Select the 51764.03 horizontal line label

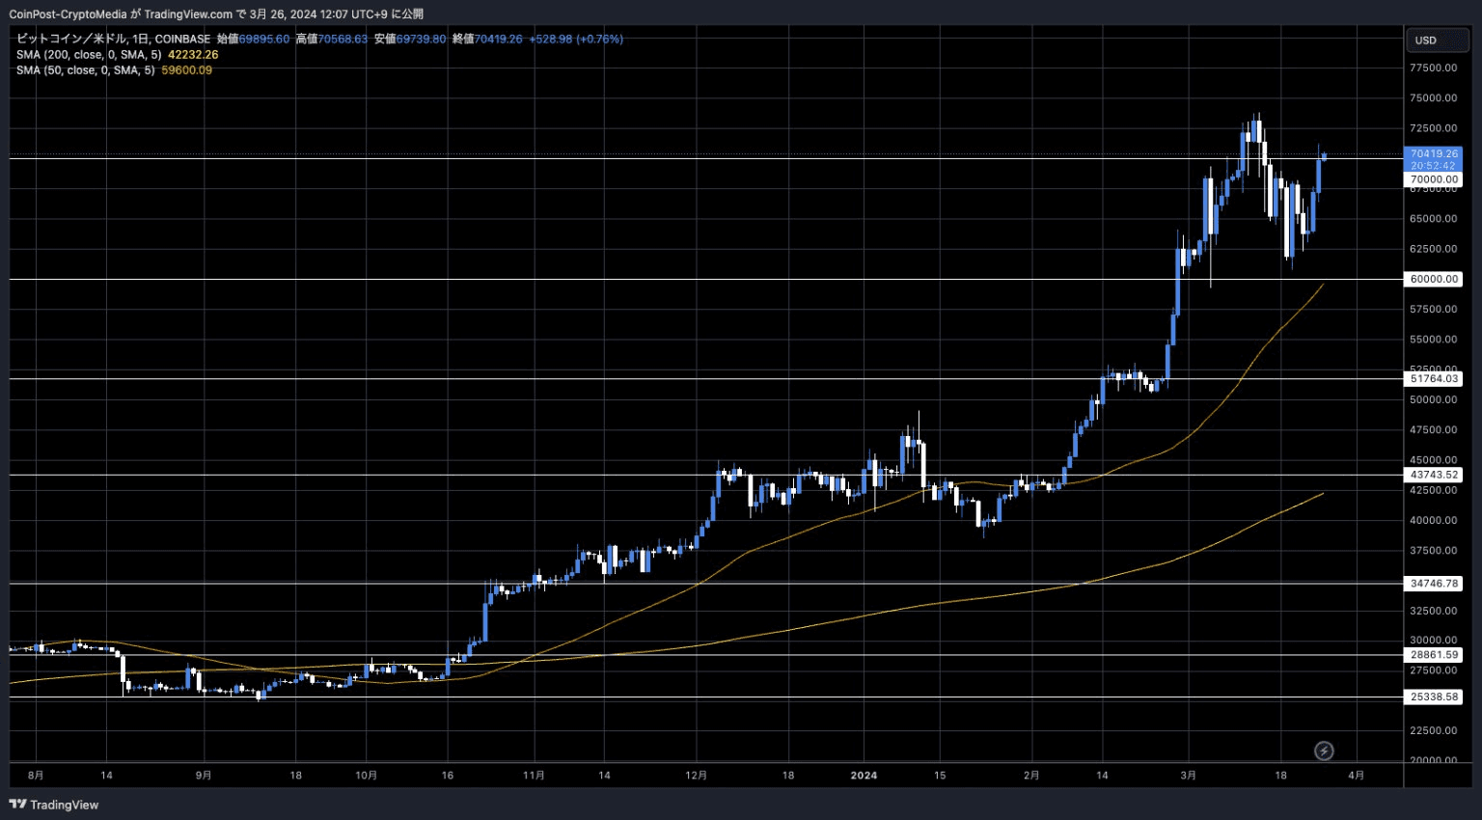1434,379
